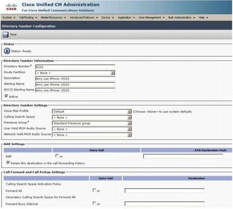
Task: Click the Forward Busy Internal Destination field
Action: click(164, 204)
